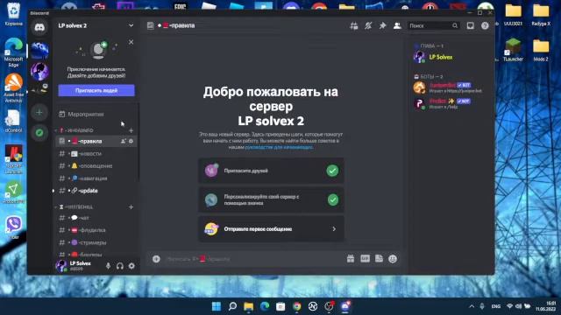561x315 pixels.
Task: Select the -update channel
Action: coord(96,191)
